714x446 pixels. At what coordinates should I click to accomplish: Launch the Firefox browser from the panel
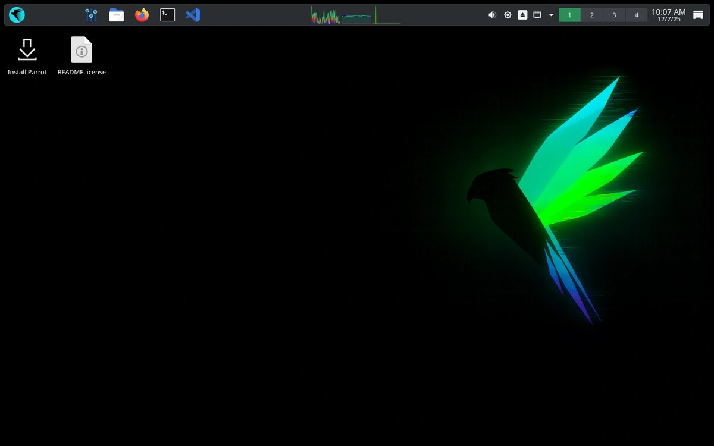tap(141, 15)
